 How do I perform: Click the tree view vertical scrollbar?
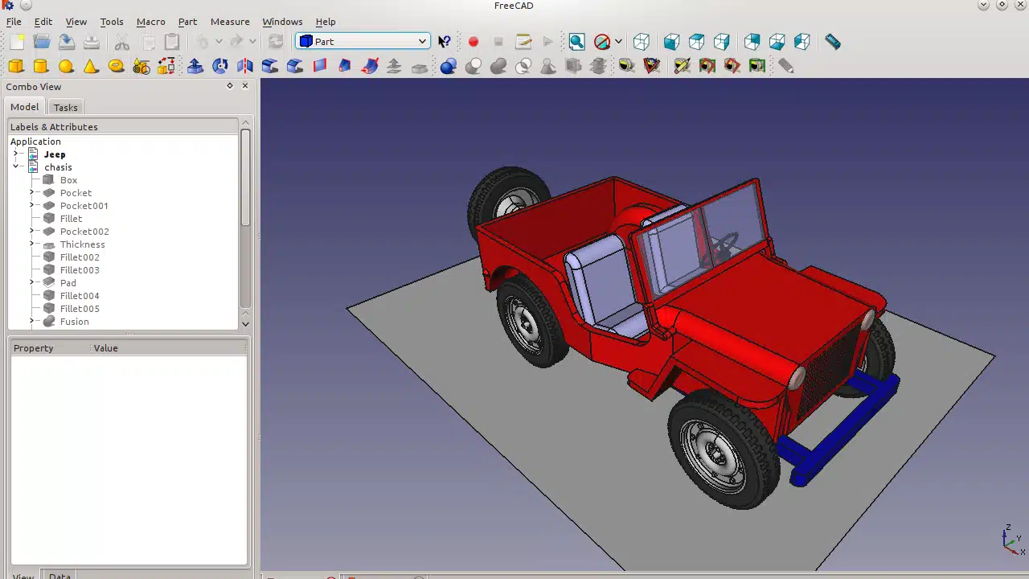(245, 177)
